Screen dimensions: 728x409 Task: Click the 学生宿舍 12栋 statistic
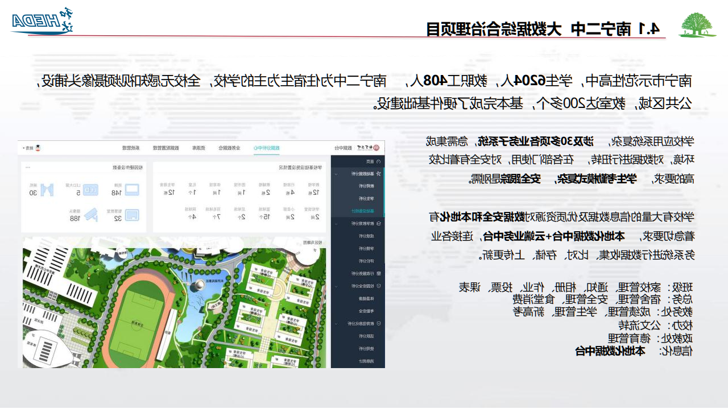click(167, 189)
